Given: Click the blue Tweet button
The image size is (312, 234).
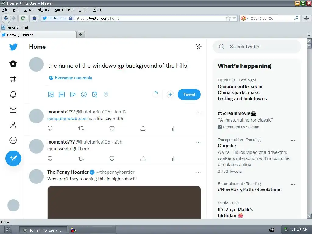Looking at the screenshot, I should click(x=189, y=94).
